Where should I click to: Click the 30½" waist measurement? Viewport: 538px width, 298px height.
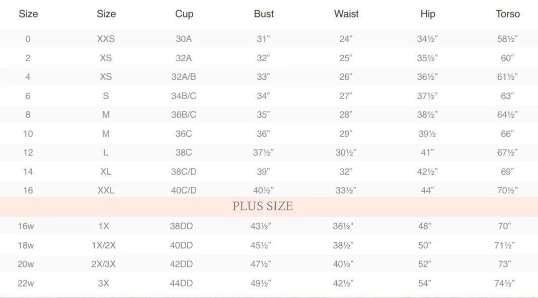(x=346, y=153)
